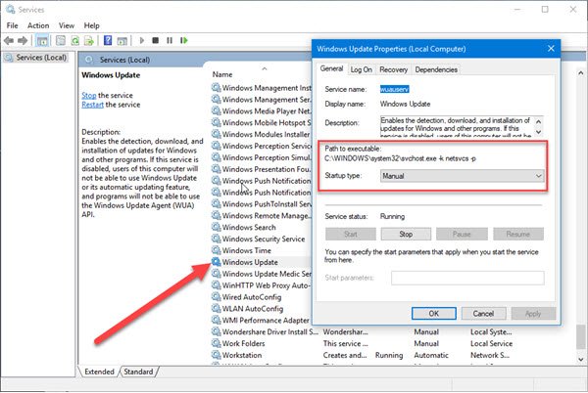The image size is (588, 393).
Task: Click the Name column header to sort
Action: coord(222,74)
